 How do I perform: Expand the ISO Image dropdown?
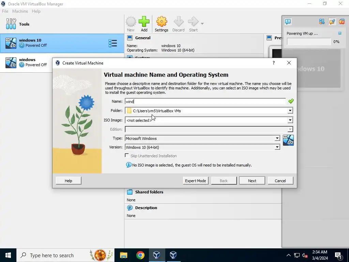point(290,120)
